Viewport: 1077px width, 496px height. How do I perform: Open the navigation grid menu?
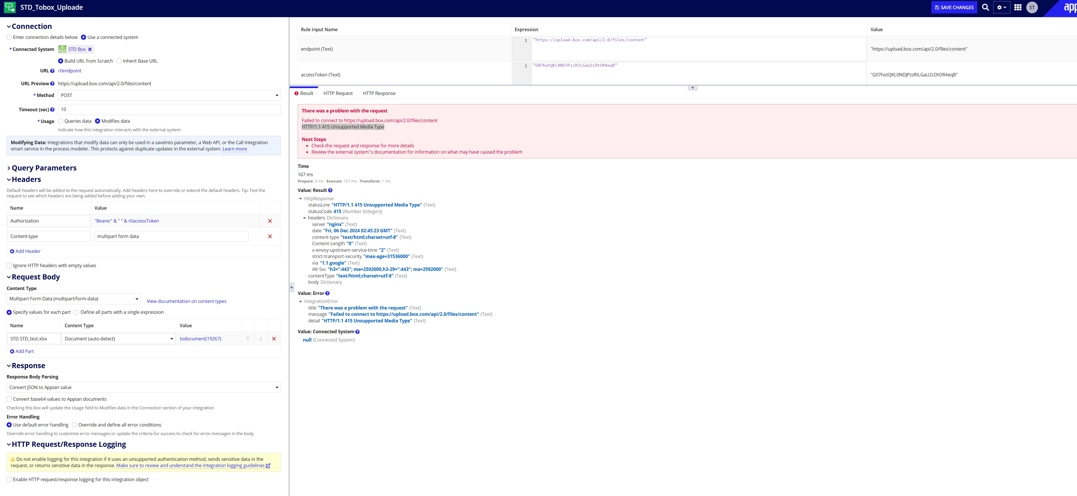tap(1018, 7)
